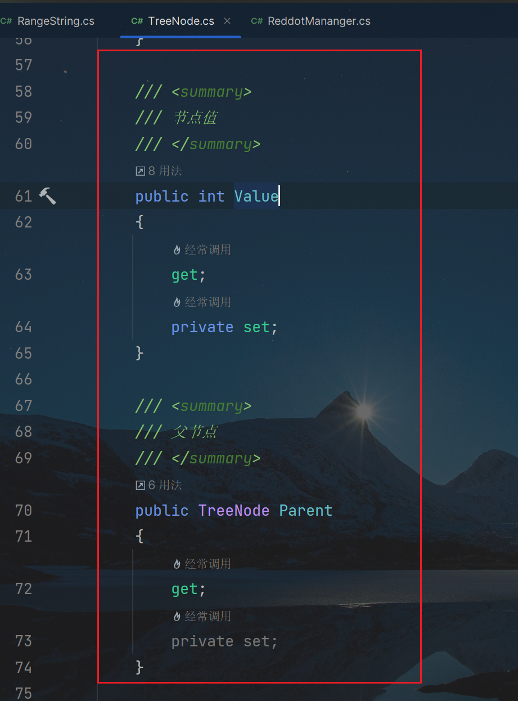Image resolution: width=518 pixels, height=701 pixels.
Task: Close the TreeNode.cs tab
Action: [227, 21]
